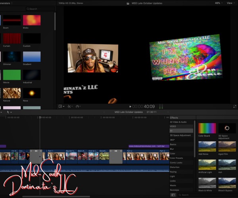Open the retime speed options menu

pyautogui.click(x=78, y=107)
